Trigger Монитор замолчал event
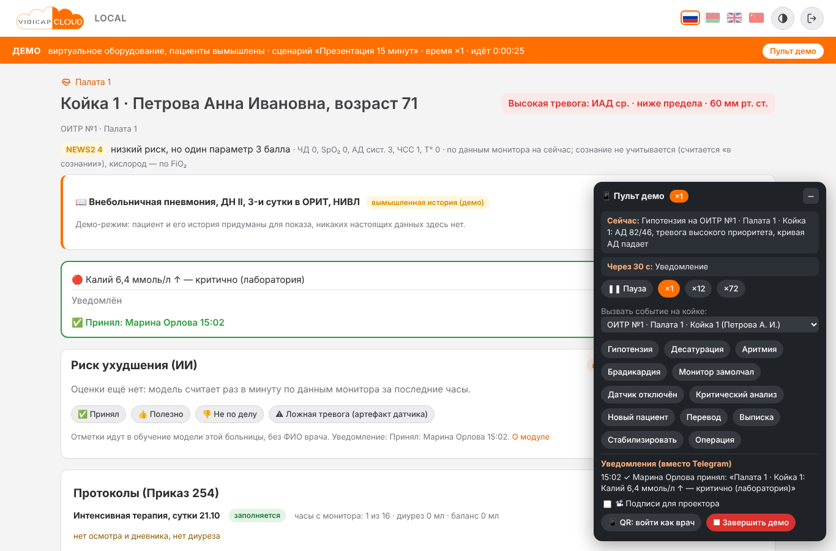The image size is (836, 551). click(x=717, y=372)
